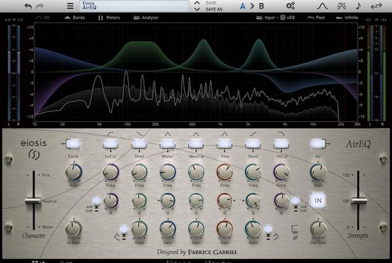Click the Out Gain knob
Image resolution: width=392 pixels, height=263 pixels.
pyautogui.click(x=318, y=229)
